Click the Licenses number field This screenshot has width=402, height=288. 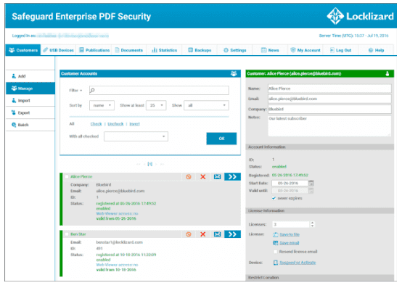click(x=291, y=224)
